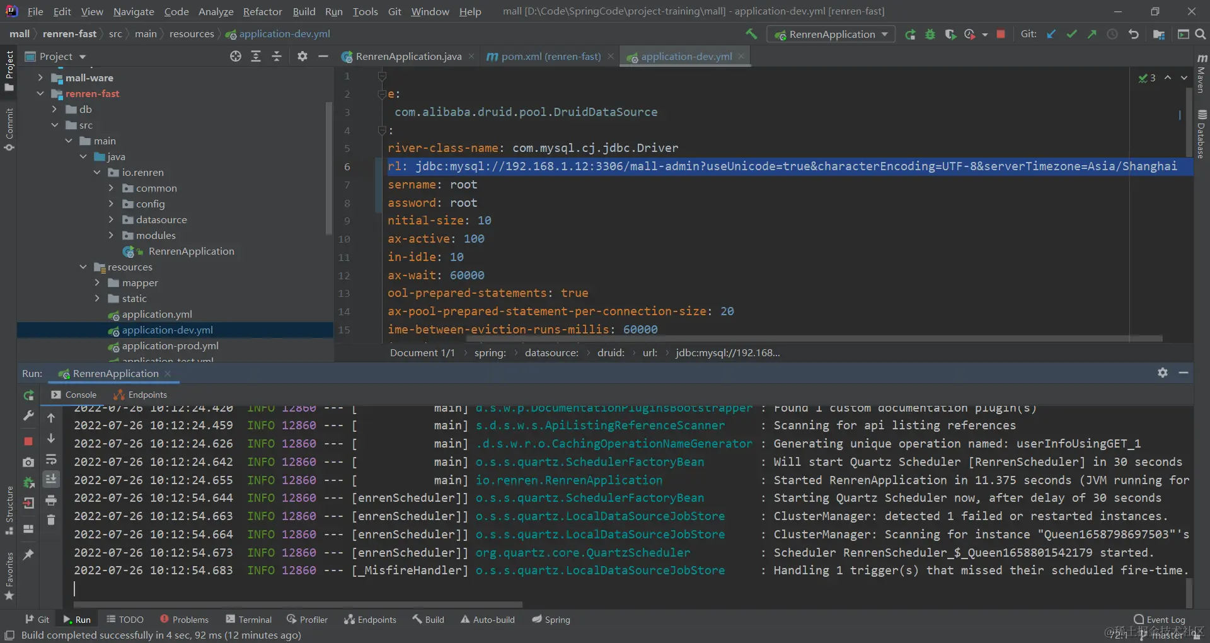Click the datasource: breadcrumb in the editor

click(551, 352)
